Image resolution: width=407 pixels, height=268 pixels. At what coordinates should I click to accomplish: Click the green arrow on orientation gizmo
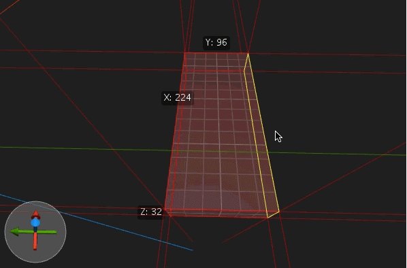point(15,231)
